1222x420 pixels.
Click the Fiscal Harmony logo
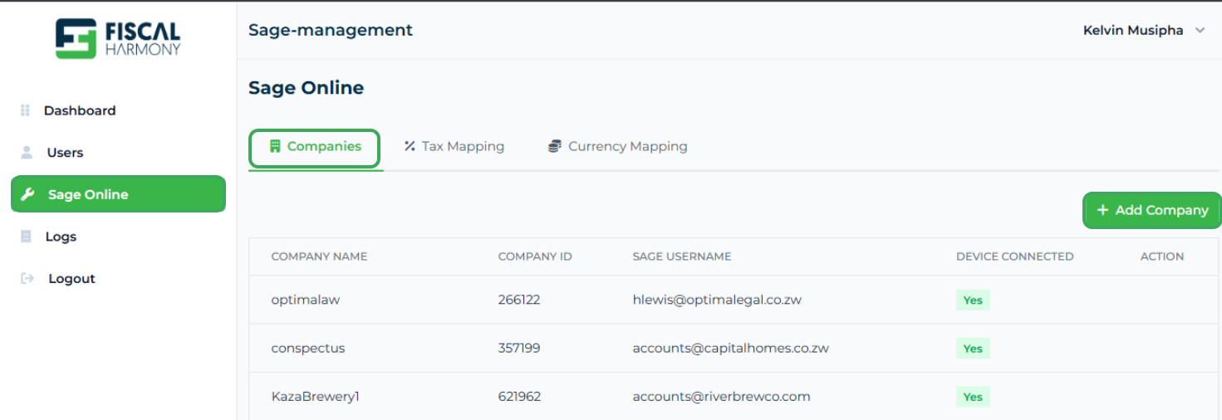click(117, 38)
